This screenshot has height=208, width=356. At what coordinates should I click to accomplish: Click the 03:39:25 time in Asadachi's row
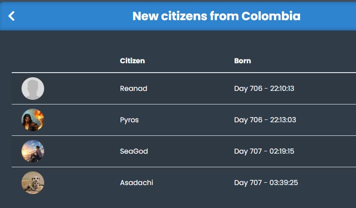pos(284,183)
